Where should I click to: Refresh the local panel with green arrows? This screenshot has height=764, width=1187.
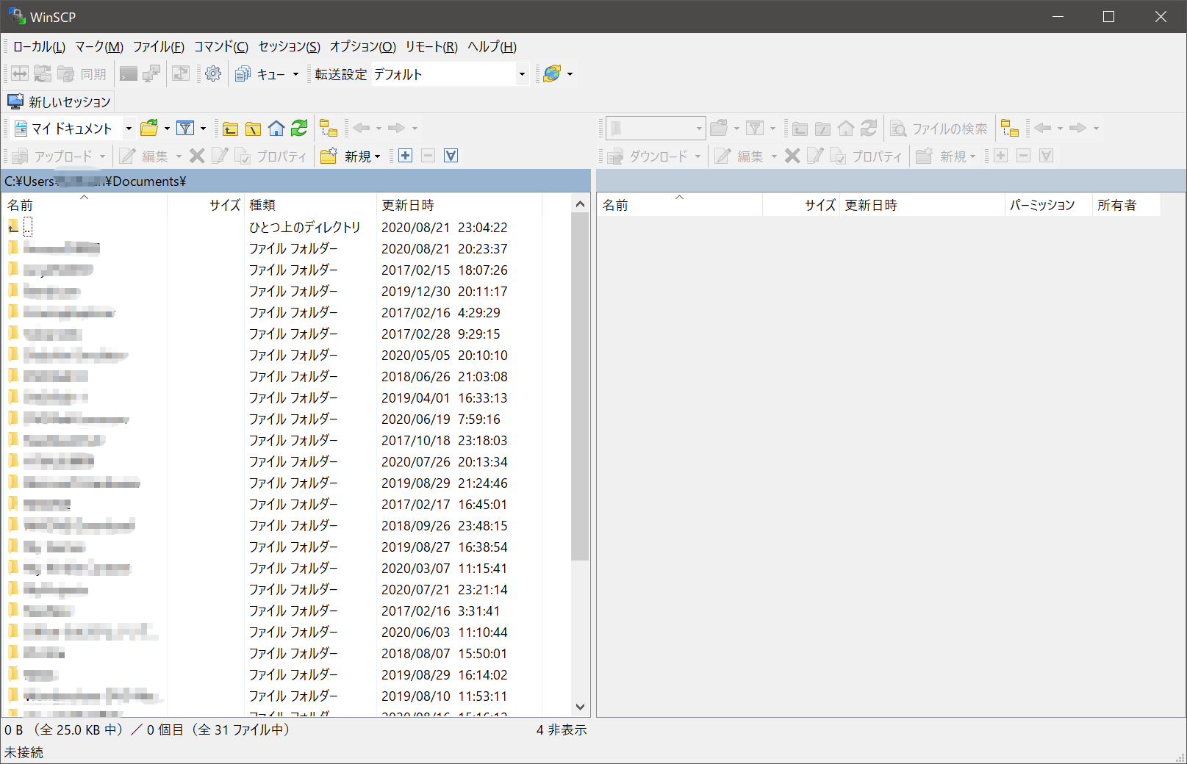pos(299,129)
